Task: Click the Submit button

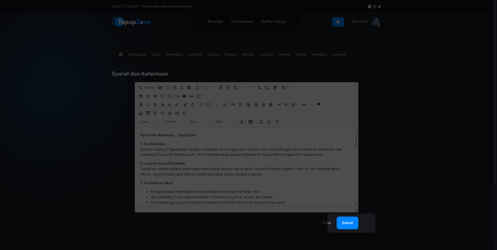Action: 347,223
